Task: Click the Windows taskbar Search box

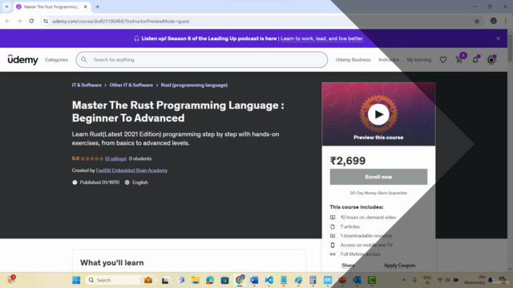Action: pos(121,280)
